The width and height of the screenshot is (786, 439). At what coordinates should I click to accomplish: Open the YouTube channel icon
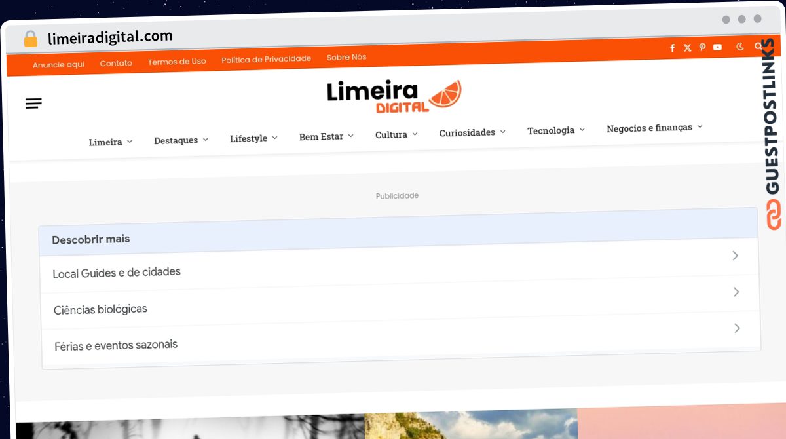point(717,47)
